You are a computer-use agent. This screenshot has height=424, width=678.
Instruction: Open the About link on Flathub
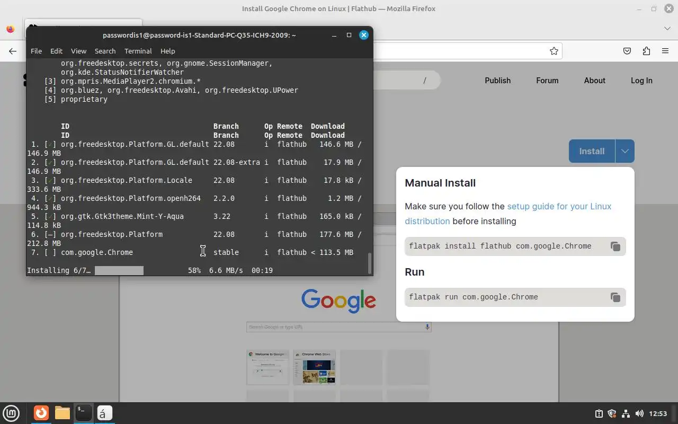(594, 81)
